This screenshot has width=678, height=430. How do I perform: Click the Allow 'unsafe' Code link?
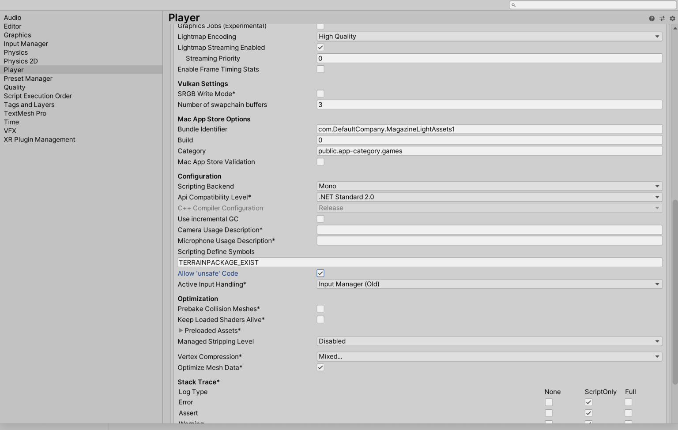[x=208, y=273]
